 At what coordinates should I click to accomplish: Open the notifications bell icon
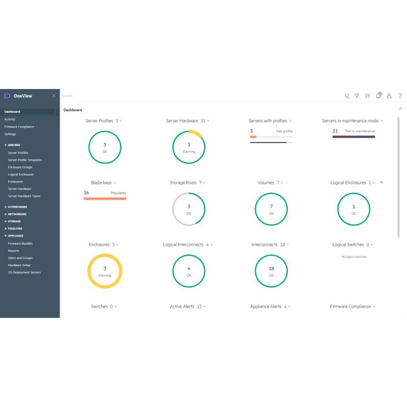tap(379, 96)
